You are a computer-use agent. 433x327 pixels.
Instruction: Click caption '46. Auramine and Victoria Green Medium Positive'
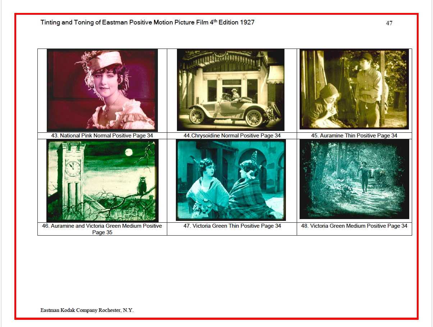tap(102, 226)
